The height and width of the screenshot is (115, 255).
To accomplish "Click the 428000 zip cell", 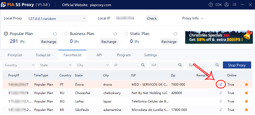I will click(x=177, y=93).
